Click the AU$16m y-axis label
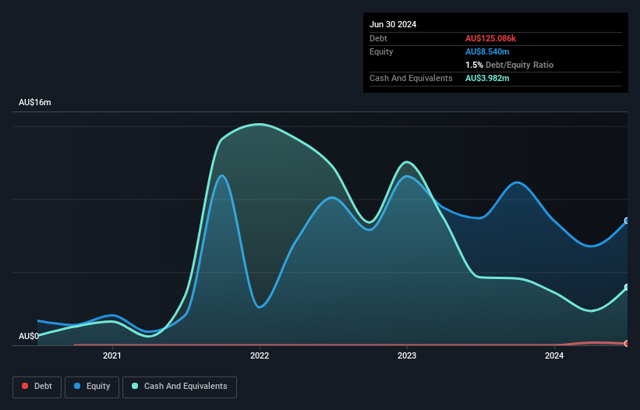Viewport: 640px width, 410px height. click(x=35, y=102)
